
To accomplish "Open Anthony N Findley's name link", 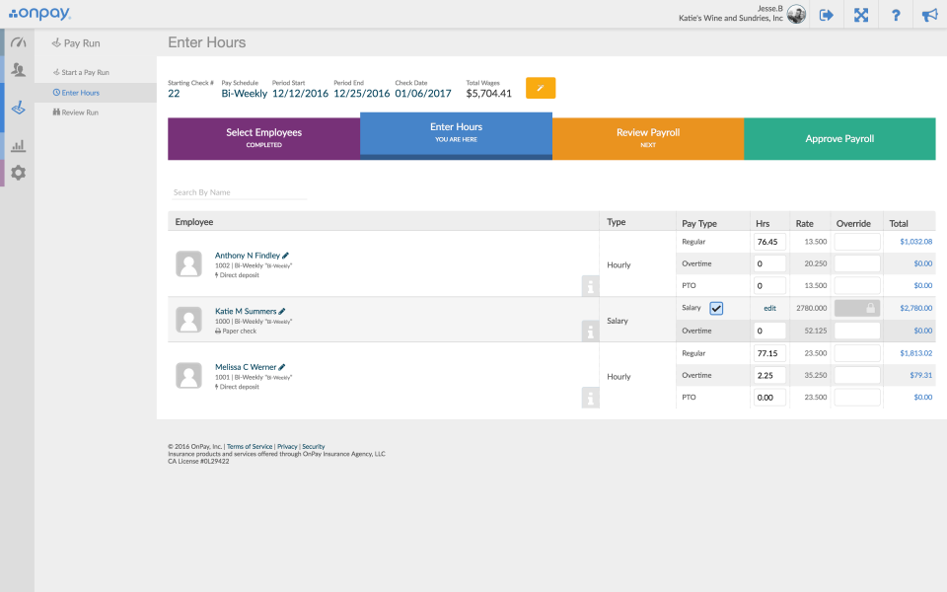I will 248,256.
